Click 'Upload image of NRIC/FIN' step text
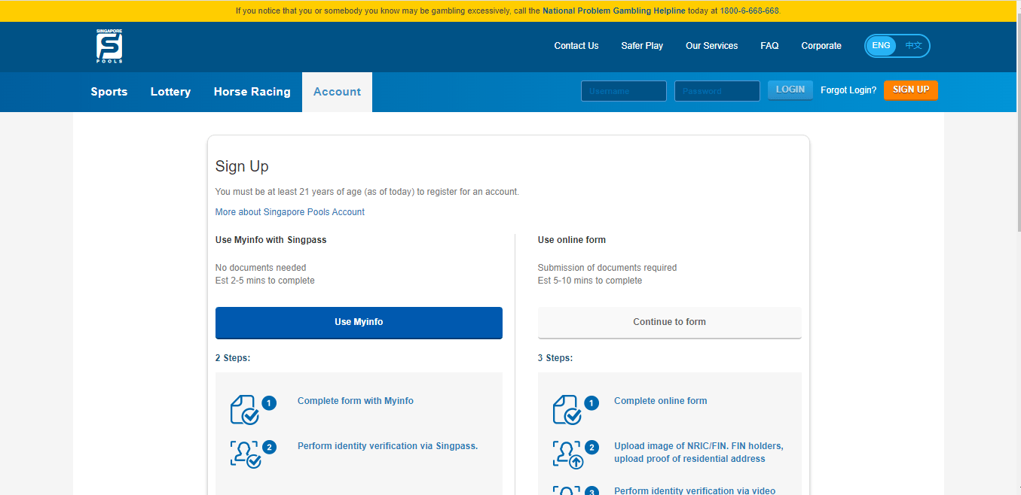The height and width of the screenshot is (495, 1021). (698, 452)
